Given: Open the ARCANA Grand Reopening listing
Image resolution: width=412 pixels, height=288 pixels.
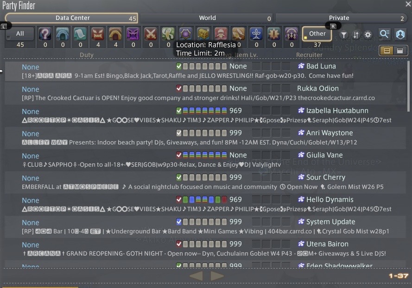Looking at the screenshot, I should click(204, 253).
